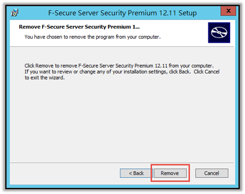The width and height of the screenshot is (245, 194).
Task: Open the installer system menu icon in title bar
Action: coord(15,12)
